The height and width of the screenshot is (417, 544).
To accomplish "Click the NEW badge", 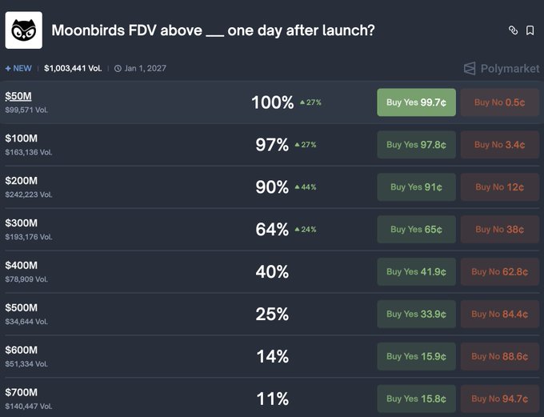I will (18, 69).
